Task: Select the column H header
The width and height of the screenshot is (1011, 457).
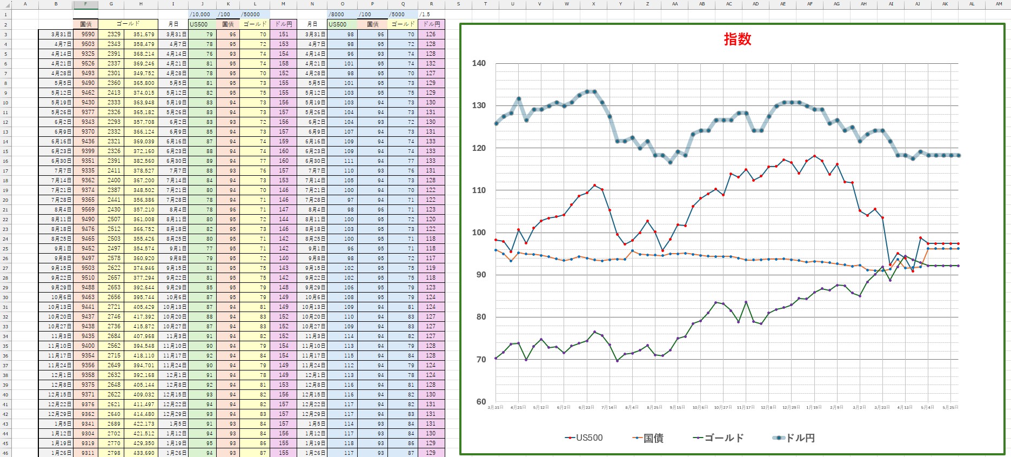Action: pos(141,4)
